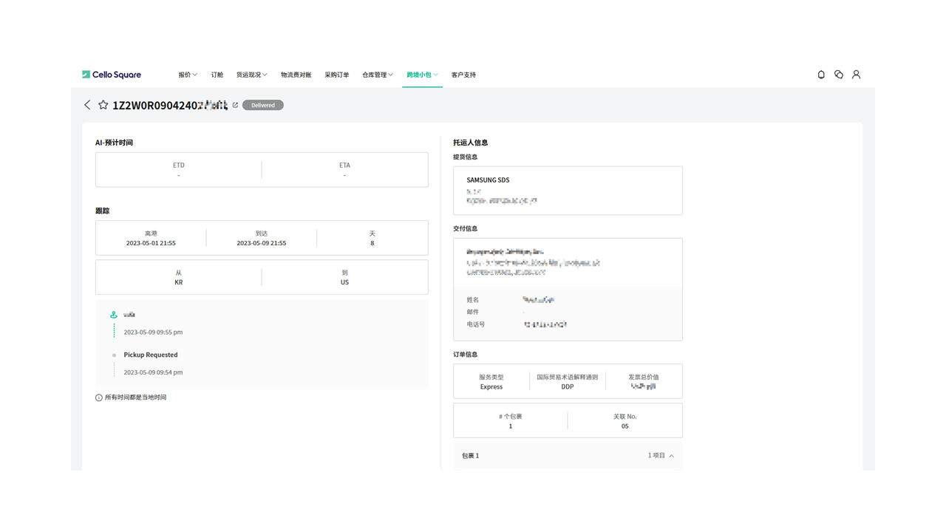Screen dimensions: 946x532
Task: Click the back arrow icon
Action: [x=87, y=105]
